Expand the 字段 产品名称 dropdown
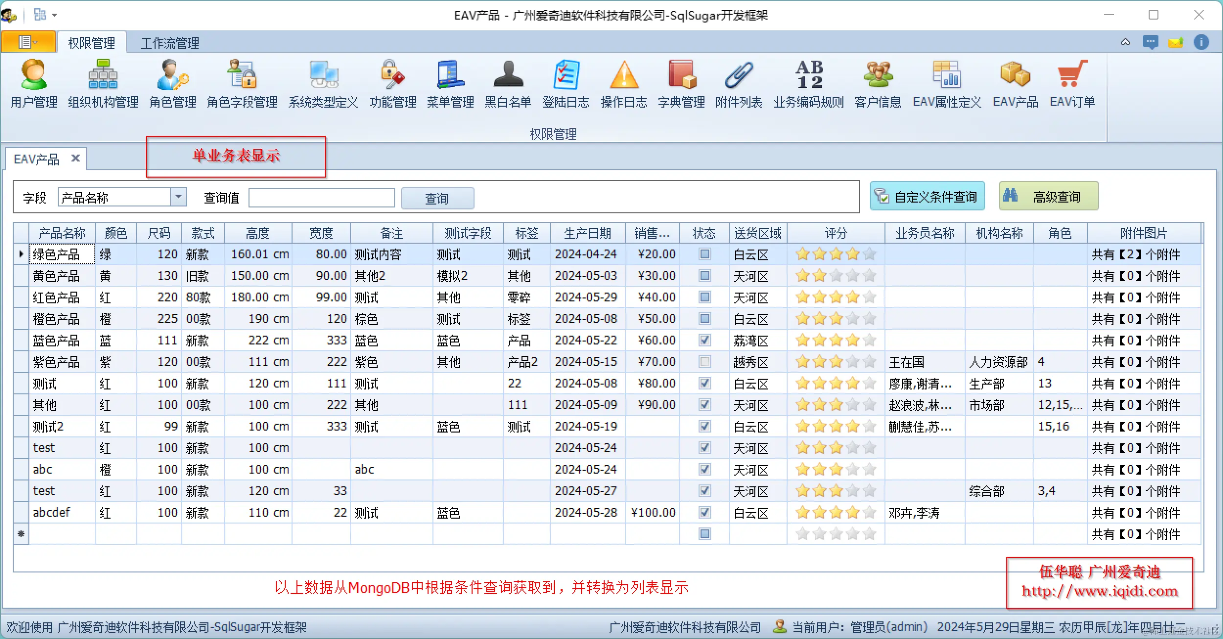The image size is (1223, 639). coord(179,197)
